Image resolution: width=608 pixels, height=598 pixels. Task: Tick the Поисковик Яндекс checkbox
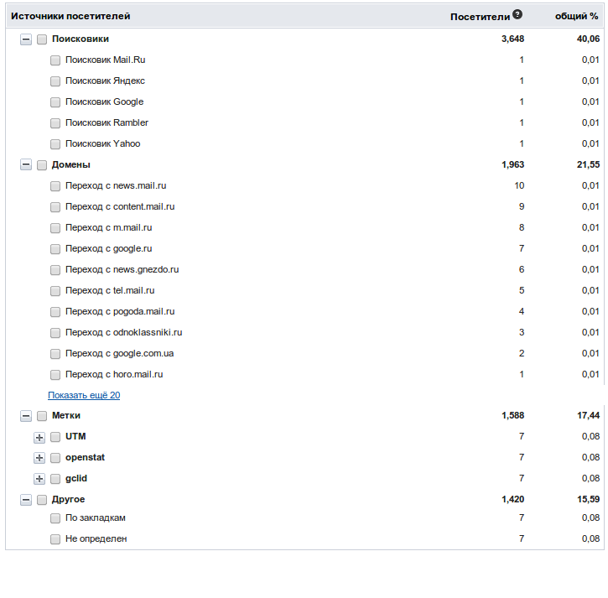coord(55,81)
